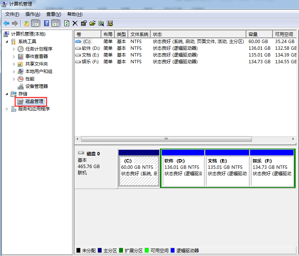Click the Delete X toolbar icon
This screenshot has height=256, width=299.
coord(75,23)
